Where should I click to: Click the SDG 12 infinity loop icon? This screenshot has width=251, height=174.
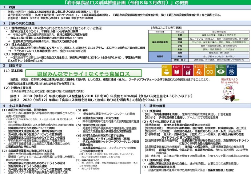[x=210, y=70]
